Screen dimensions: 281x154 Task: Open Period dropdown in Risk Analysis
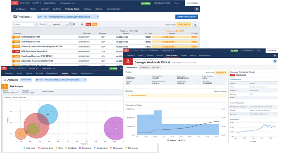tap(11, 92)
